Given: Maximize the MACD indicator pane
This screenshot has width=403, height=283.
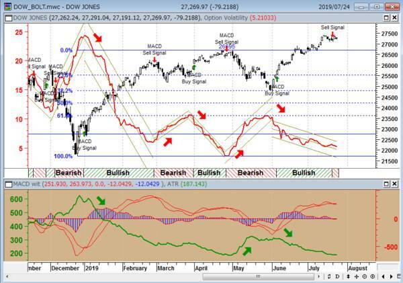Looking at the screenshot, I should 386,184.
